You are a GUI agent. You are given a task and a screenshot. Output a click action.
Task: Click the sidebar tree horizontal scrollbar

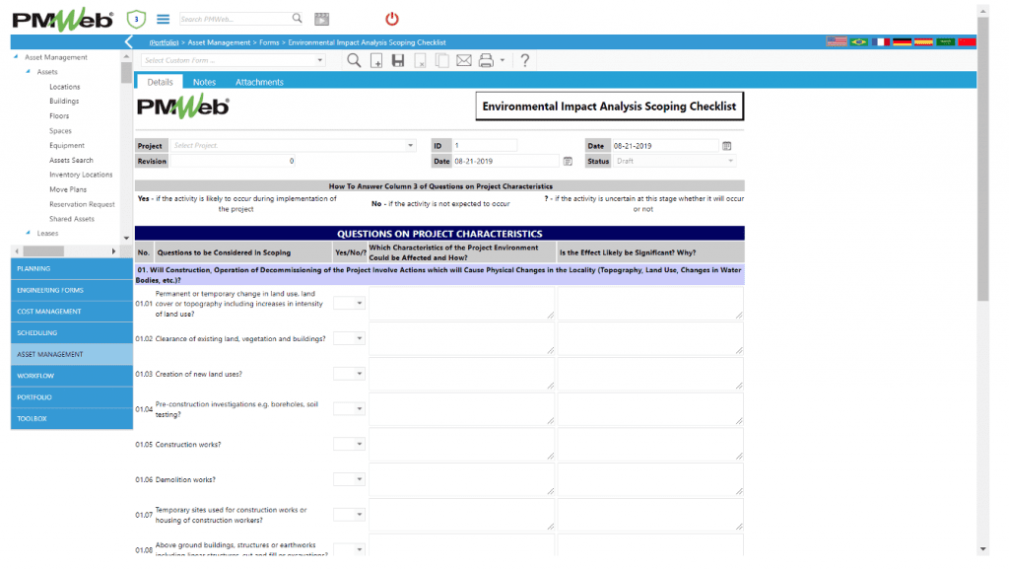point(43,251)
